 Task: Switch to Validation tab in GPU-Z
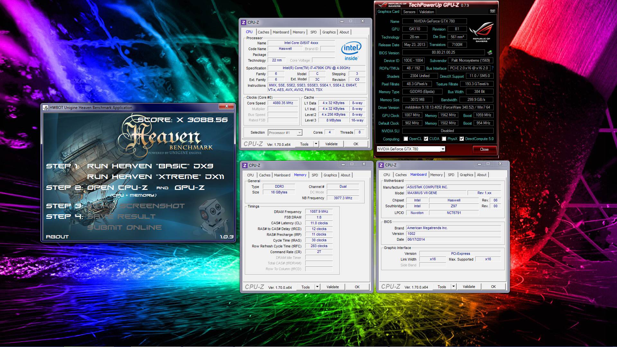click(426, 12)
